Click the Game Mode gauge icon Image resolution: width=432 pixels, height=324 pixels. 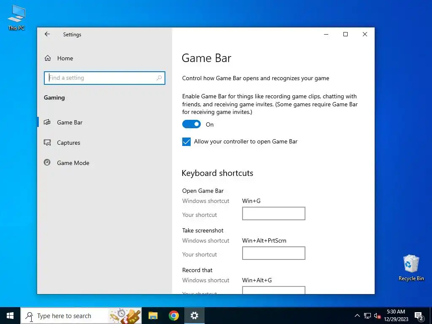coord(47,162)
